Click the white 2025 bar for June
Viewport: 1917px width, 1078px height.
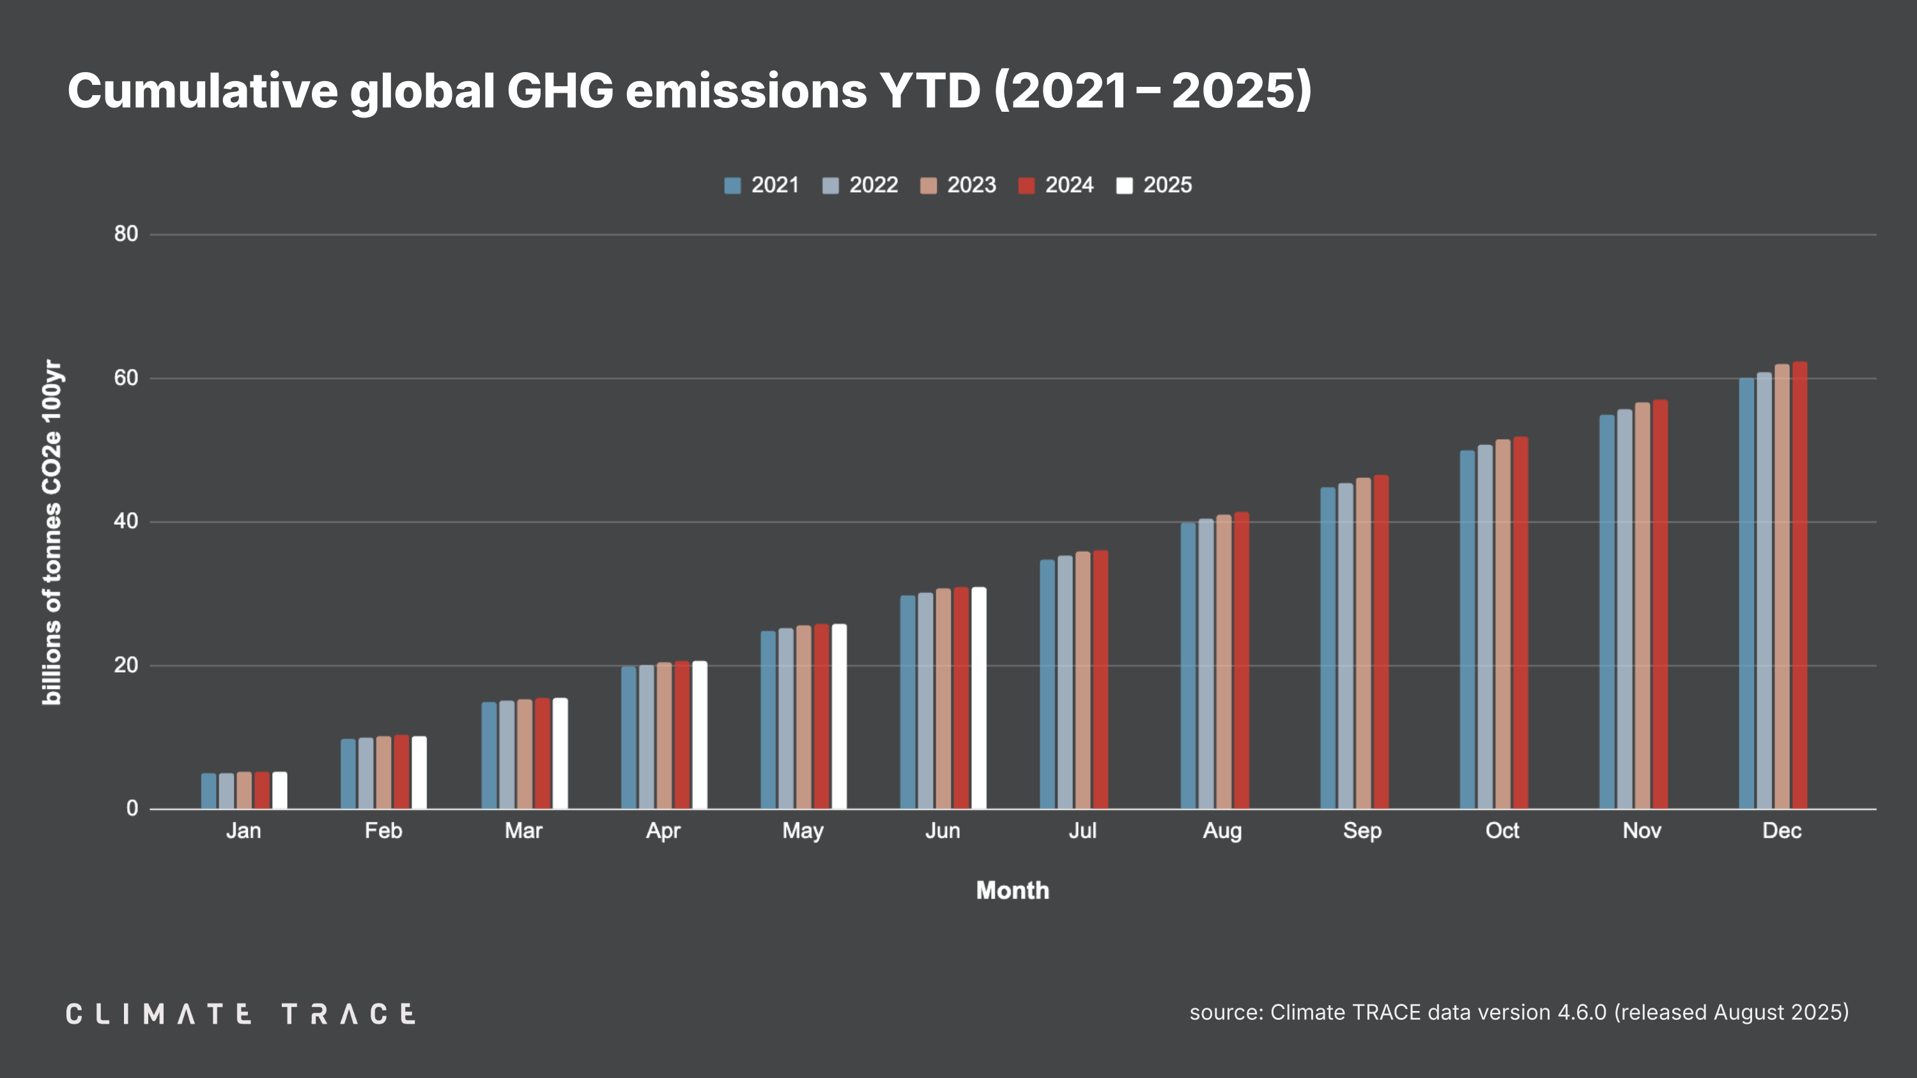tap(978, 698)
